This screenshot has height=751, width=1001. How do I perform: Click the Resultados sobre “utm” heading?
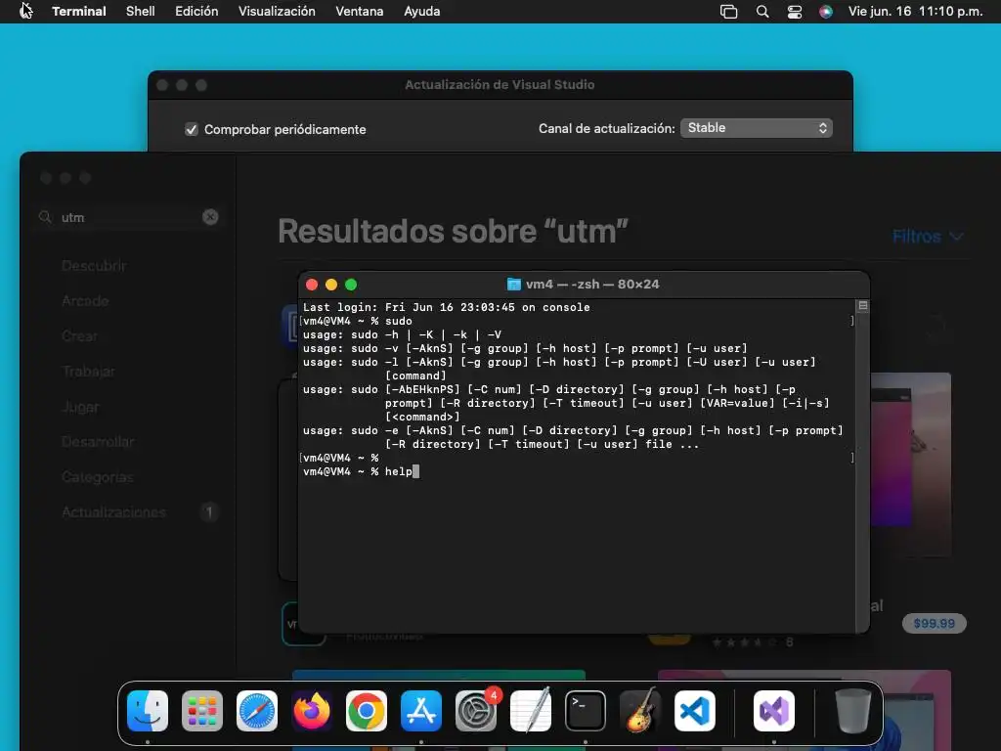[454, 231]
